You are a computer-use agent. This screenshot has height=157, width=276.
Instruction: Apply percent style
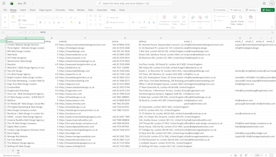(140, 22)
